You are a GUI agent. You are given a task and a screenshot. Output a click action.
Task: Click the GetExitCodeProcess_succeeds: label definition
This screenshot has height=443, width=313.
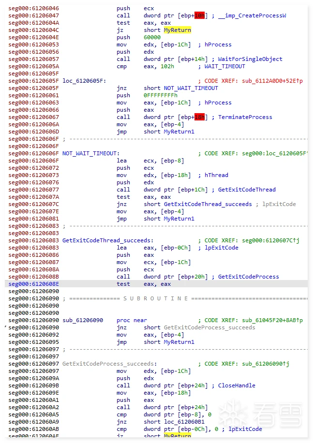tap(110, 364)
